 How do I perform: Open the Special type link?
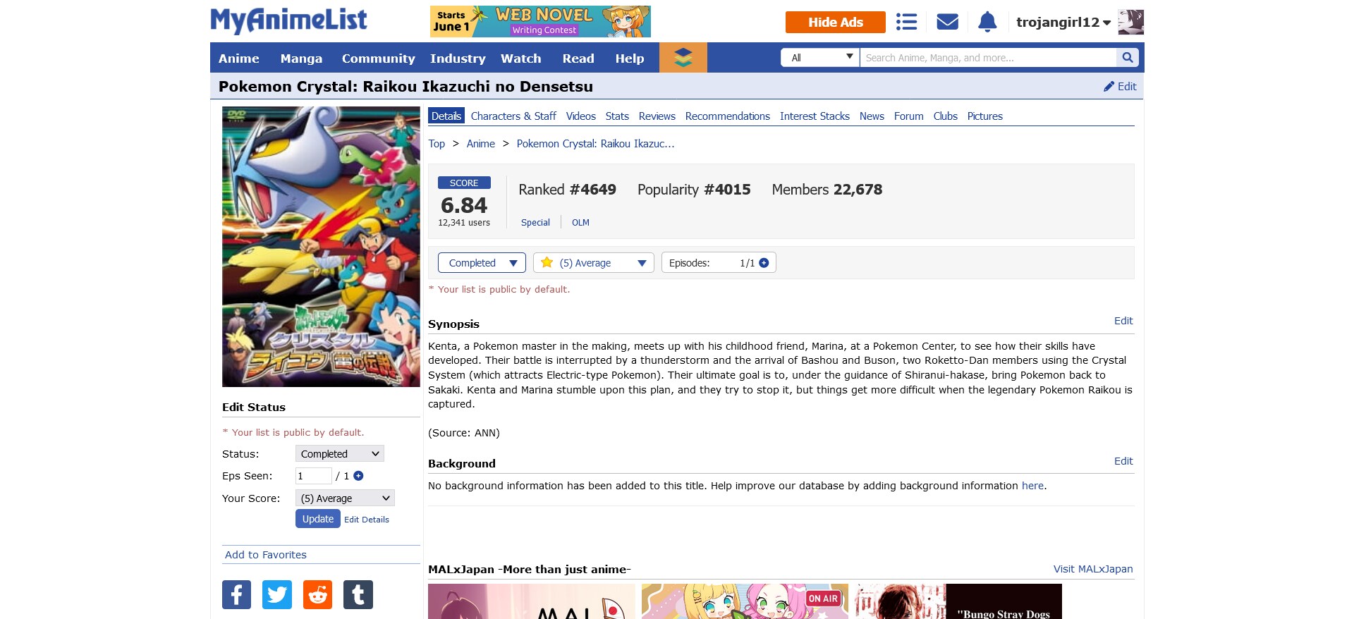[535, 223]
